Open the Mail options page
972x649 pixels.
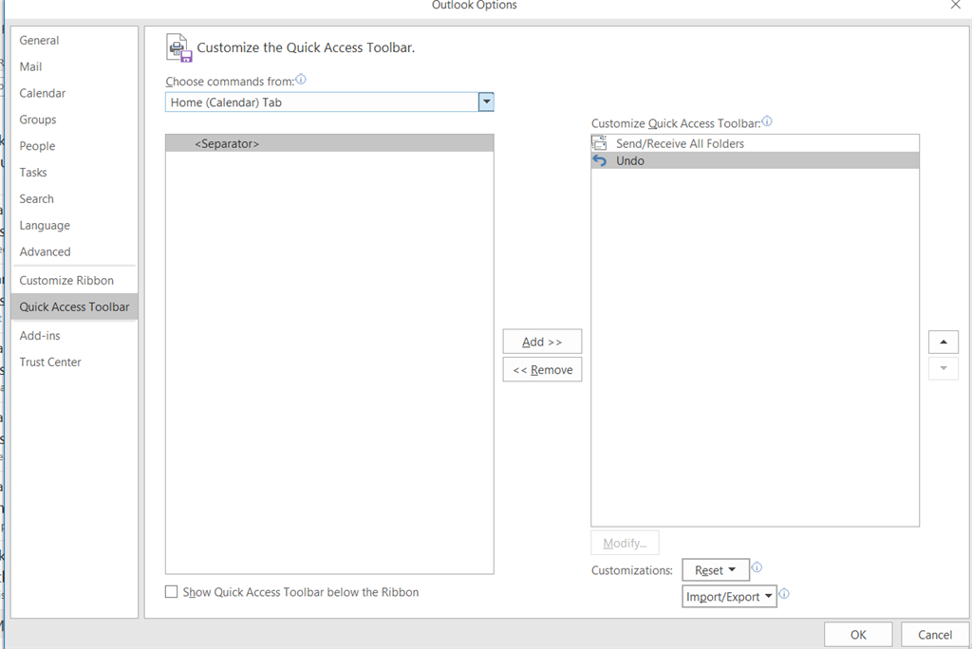point(74,66)
